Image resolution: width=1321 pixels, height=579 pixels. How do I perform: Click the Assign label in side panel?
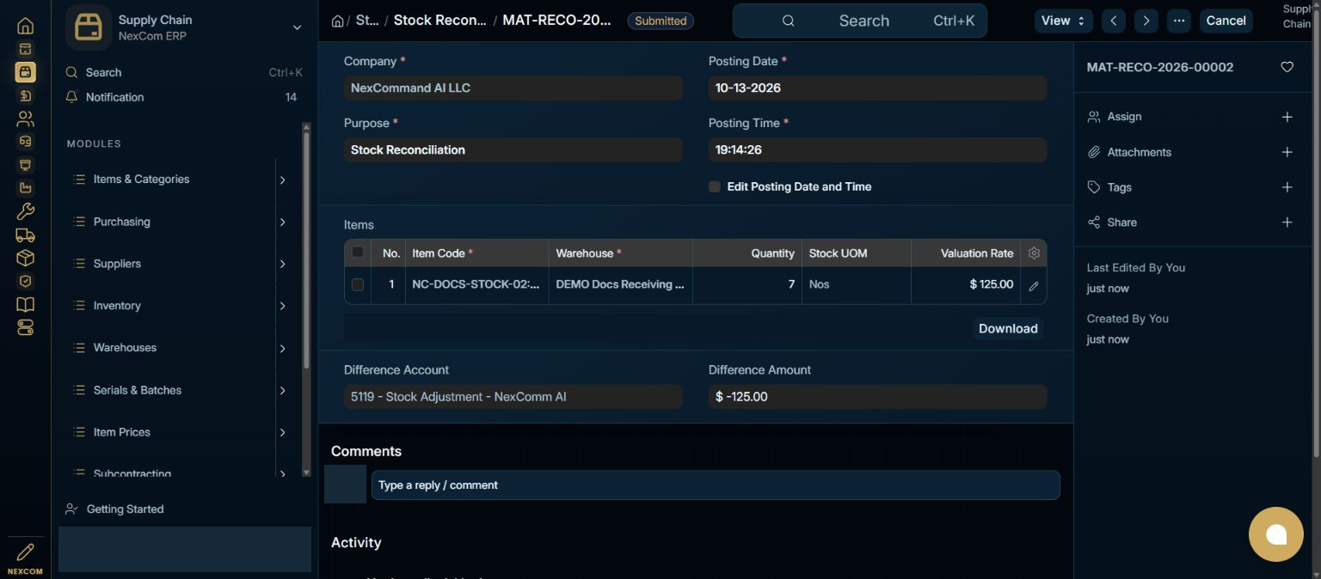click(1124, 117)
